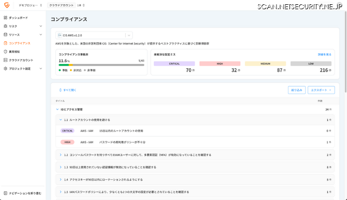Collapse the navigation sidebar icon

(5, 193)
